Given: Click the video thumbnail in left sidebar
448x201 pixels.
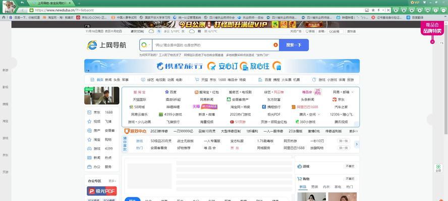Looking at the screenshot, I should click(x=102, y=95).
